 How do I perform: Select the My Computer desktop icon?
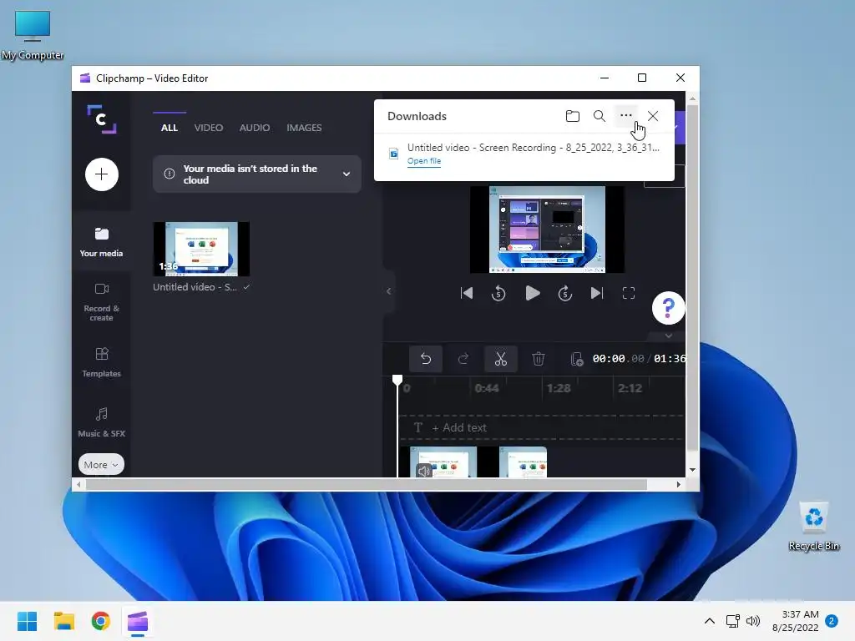pos(33,34)
